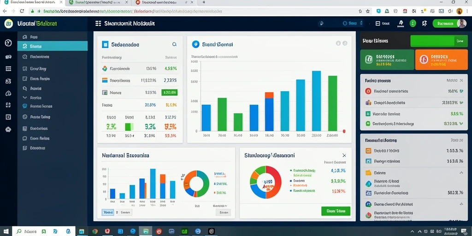
Task: Open the cloud icon in the left rail
Action: click(8, 93)
